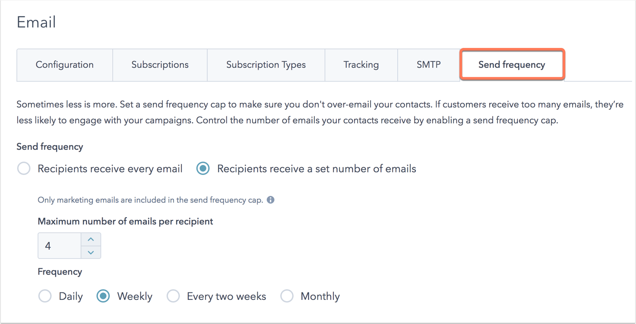Screen dimensions: 636x324
Task: Click the 'Only marketing emails are included' note
Action: point(150,200)
